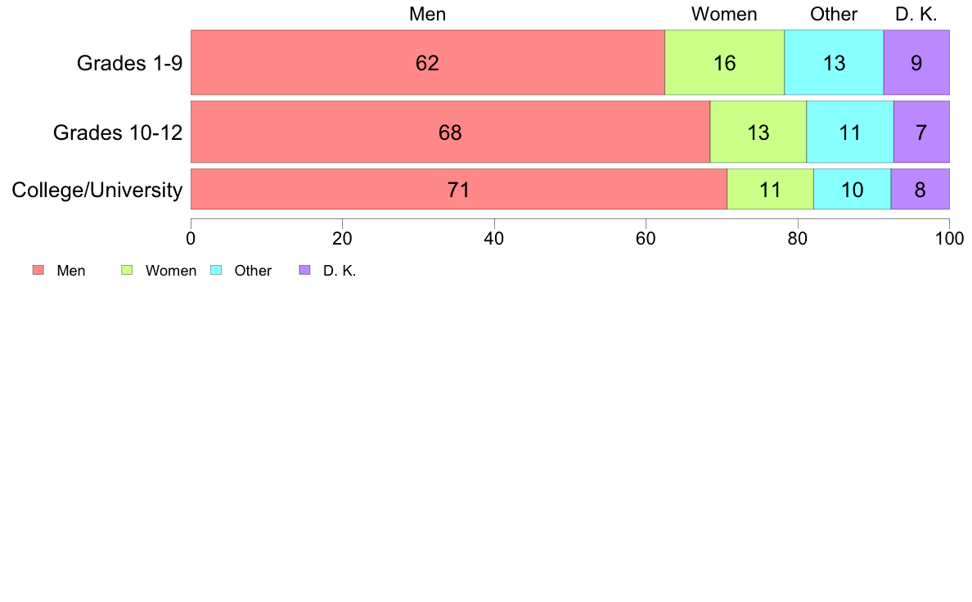Click the cyan Other legend swatch
Screen dimensions: 972x602
click(x=216, y=270)
